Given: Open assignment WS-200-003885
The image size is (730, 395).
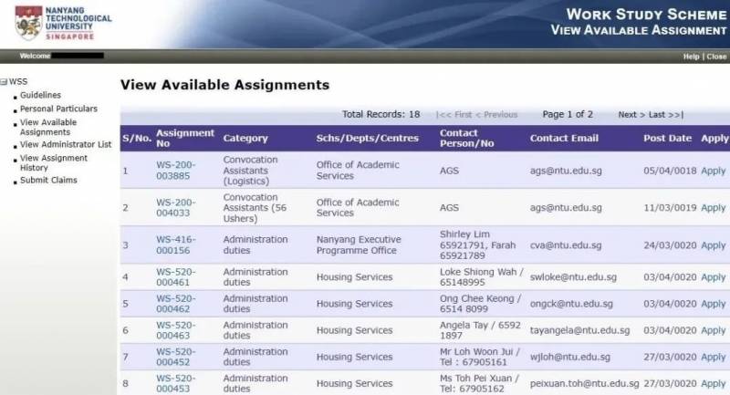Looking at the screenshot, I should [175, 171].
